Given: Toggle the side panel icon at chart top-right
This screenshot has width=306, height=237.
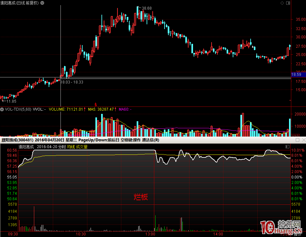Looking at the screenshot, I should point(288,3).
